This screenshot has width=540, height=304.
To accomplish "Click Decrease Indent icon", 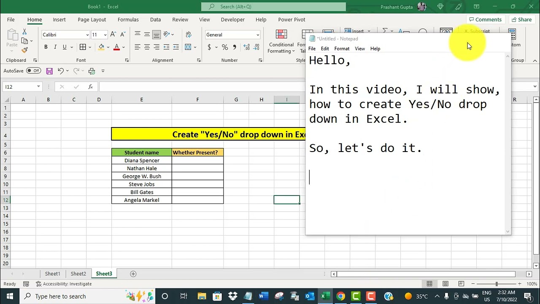I will pos(166,47).
